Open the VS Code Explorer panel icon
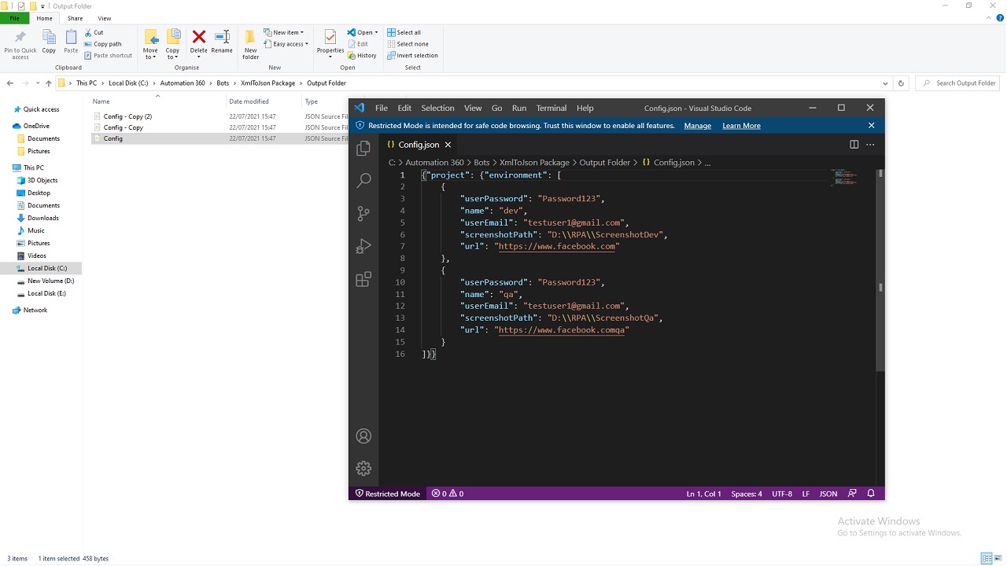Viewport: 1007px width, 566px height. (363, 149)
